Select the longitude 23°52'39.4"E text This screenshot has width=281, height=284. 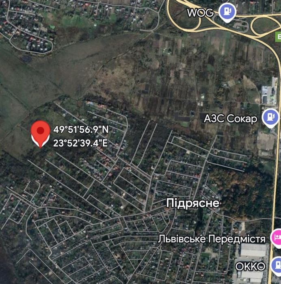click(80, 143)
